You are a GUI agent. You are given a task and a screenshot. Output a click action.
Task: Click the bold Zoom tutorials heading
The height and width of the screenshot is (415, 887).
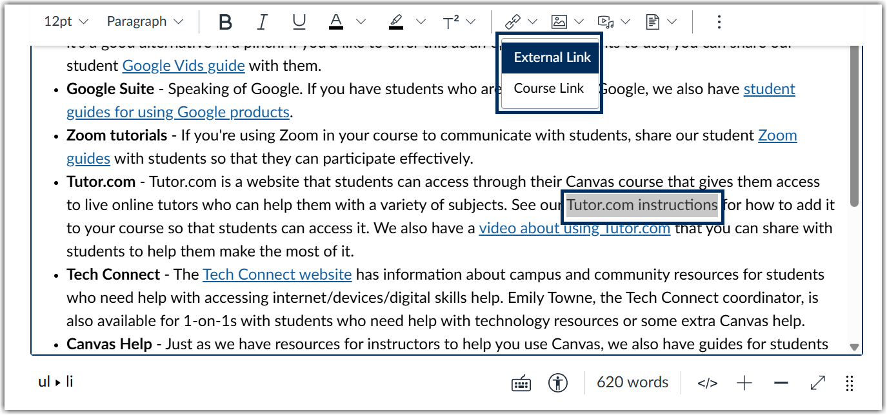(x=117, y=135)
